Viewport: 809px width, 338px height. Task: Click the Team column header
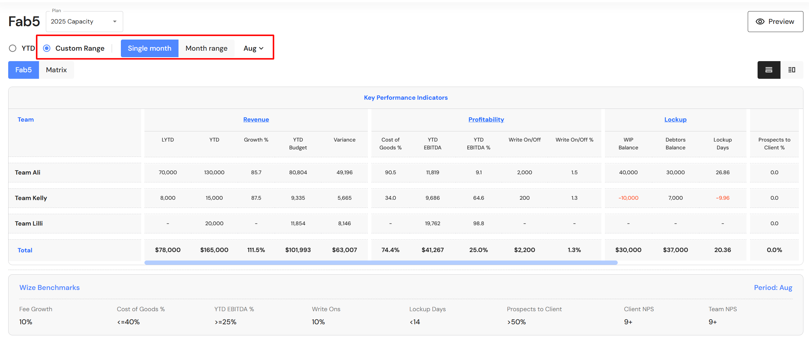click(26, 120)
